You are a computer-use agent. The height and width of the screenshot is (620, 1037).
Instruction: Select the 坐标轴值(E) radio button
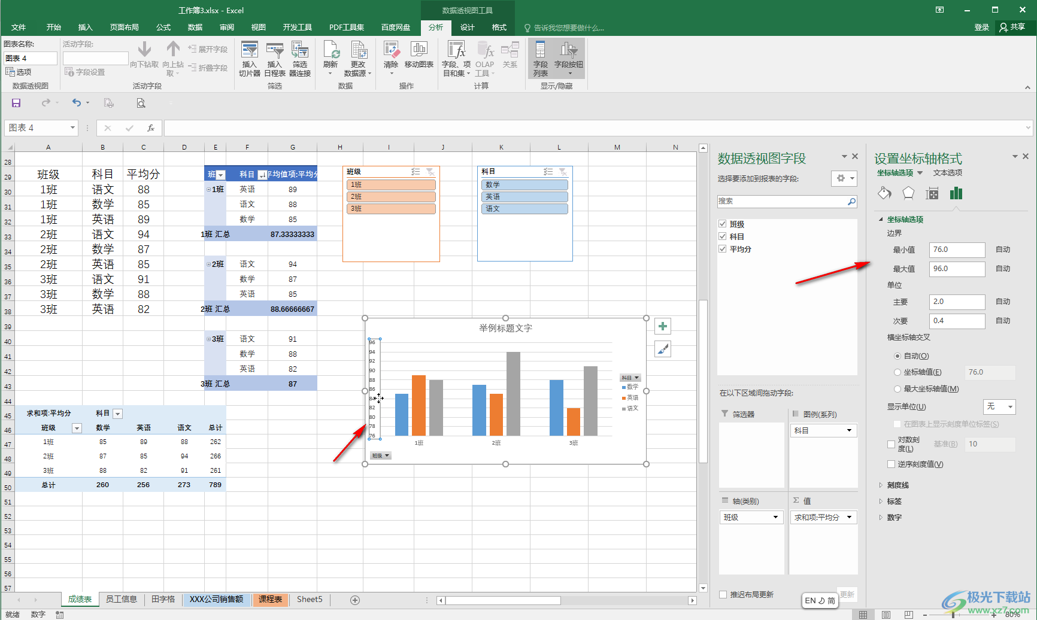(x=897, y=372)
